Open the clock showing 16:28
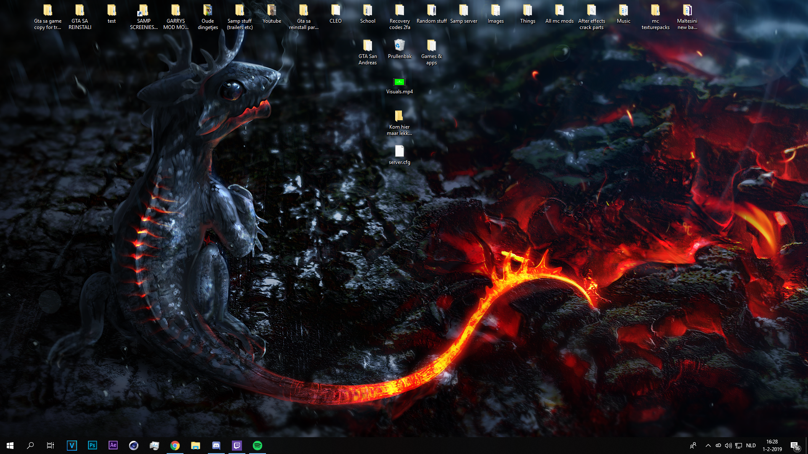808x454 pixels. [x=772, y=446]
